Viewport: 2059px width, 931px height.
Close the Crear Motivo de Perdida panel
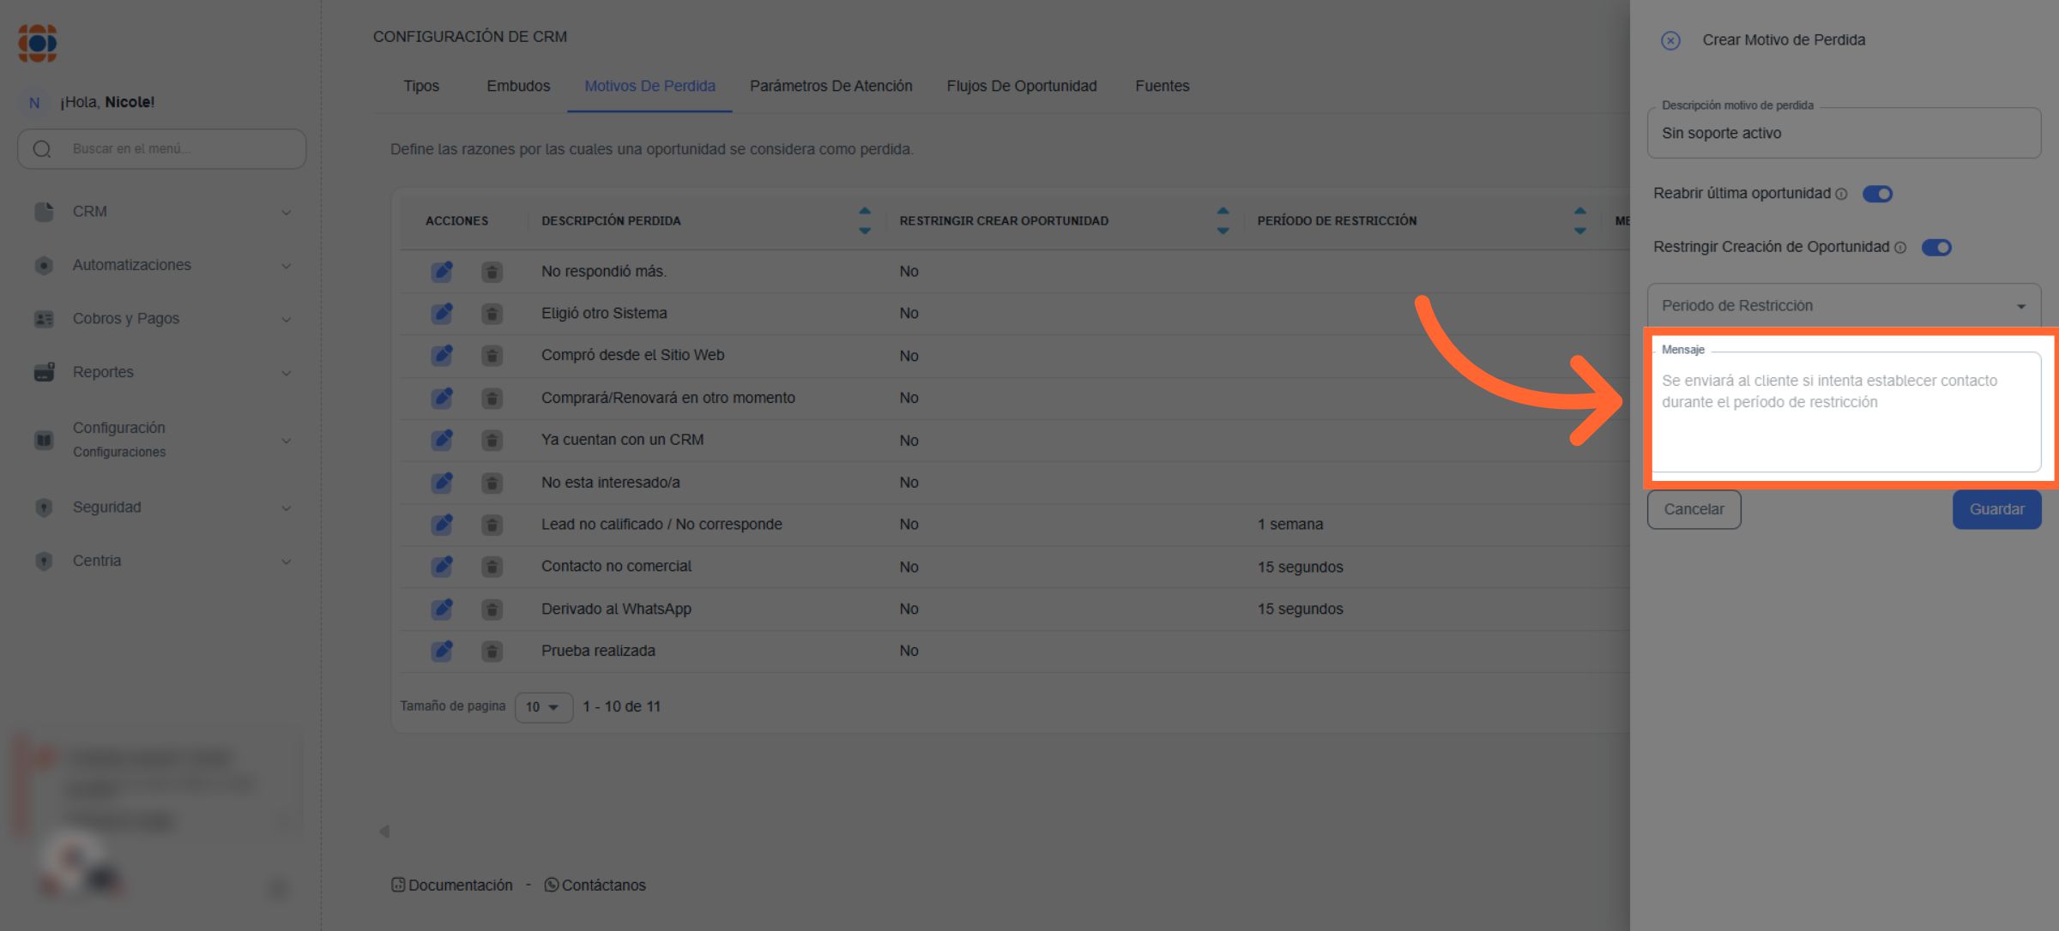click(x=1670, y=40)
